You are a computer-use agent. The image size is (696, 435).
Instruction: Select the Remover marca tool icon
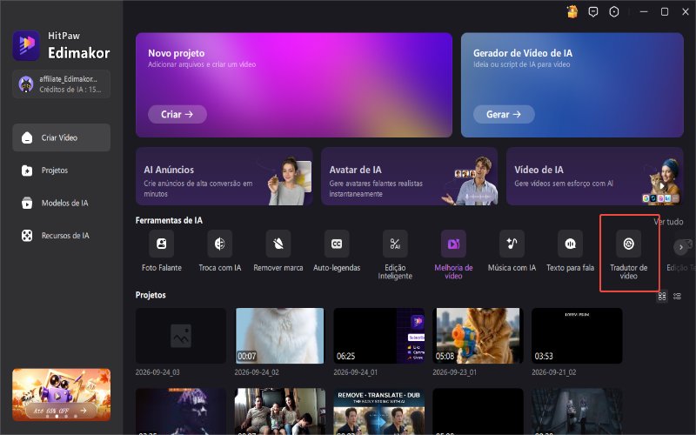[278, 244]
